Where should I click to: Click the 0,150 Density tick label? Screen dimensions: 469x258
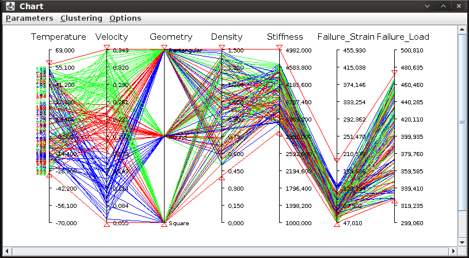click(x=235, y=206)
